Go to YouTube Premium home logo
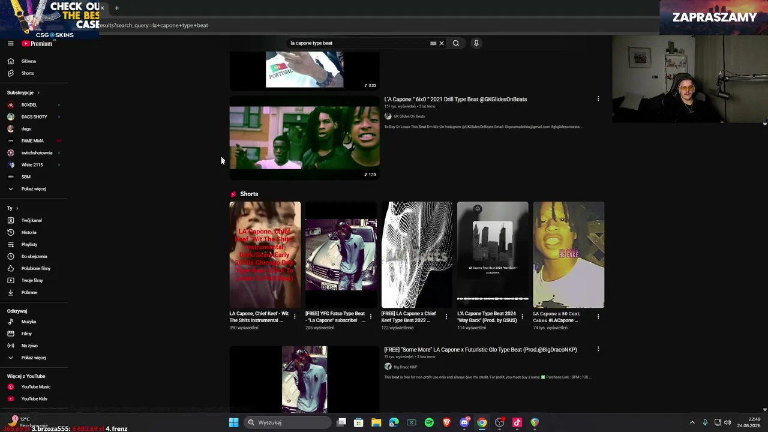Screen dimensions: 768x432 37,43
